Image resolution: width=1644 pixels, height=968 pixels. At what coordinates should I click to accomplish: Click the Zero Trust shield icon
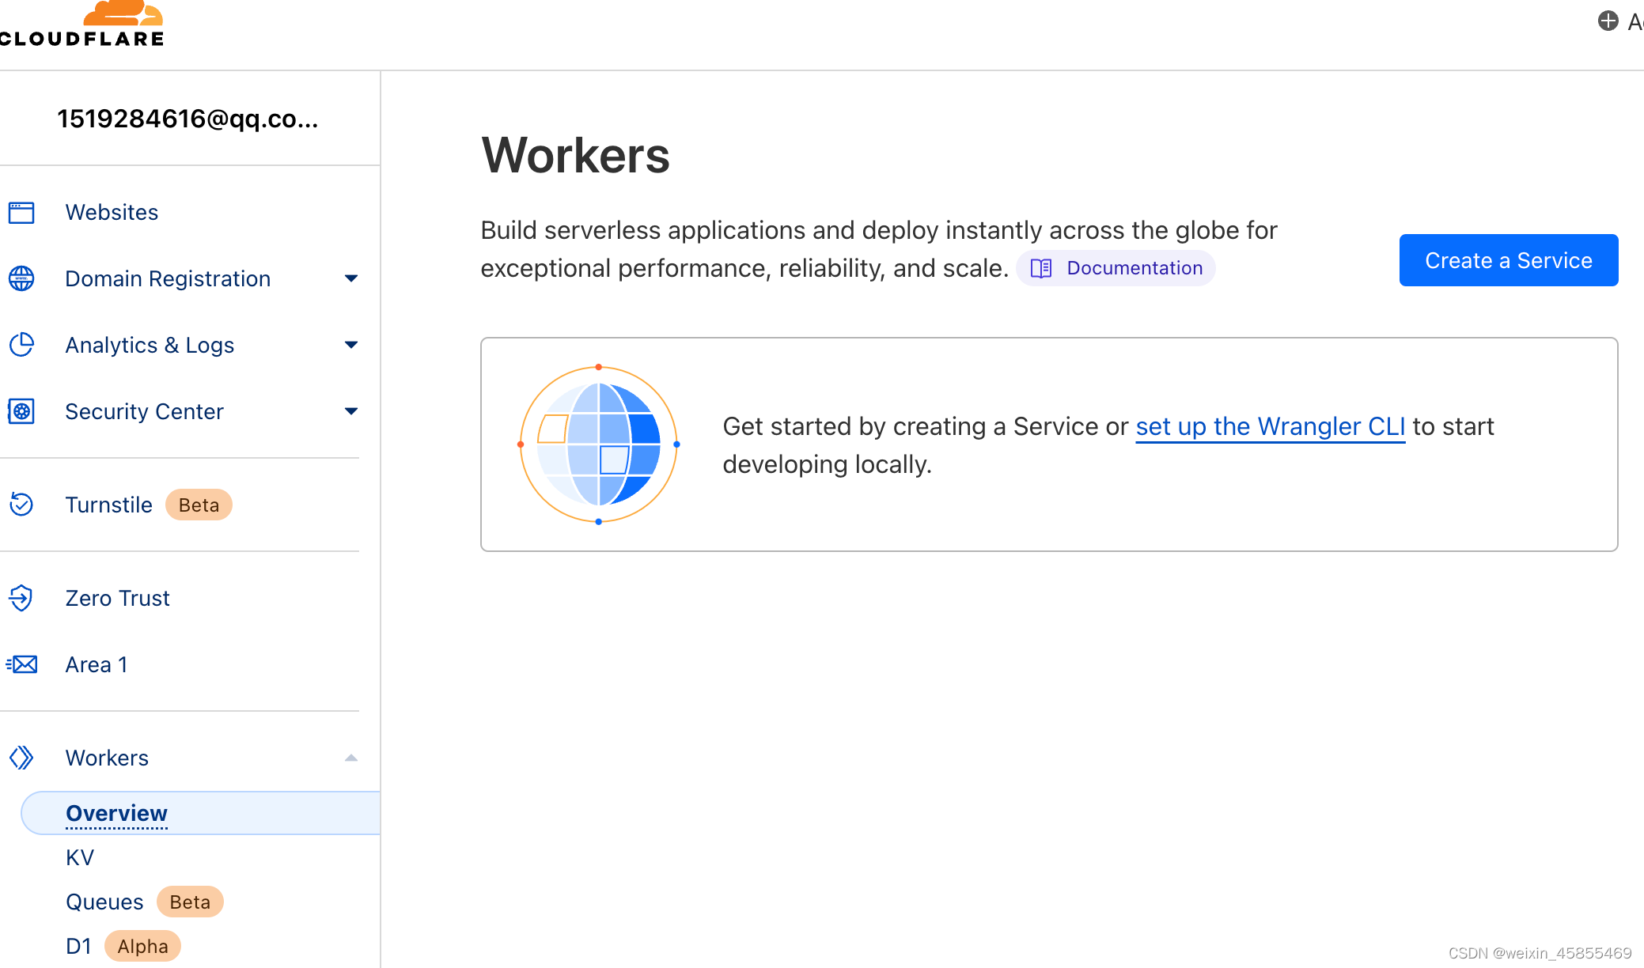pyautogui.click(x=21, y=598)
